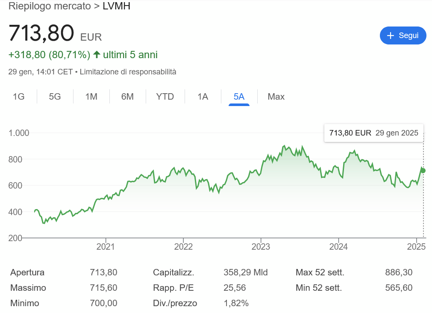Screen dimensions: 432x313
Task: Click the Minimo value 700,00
Action: 103,303
